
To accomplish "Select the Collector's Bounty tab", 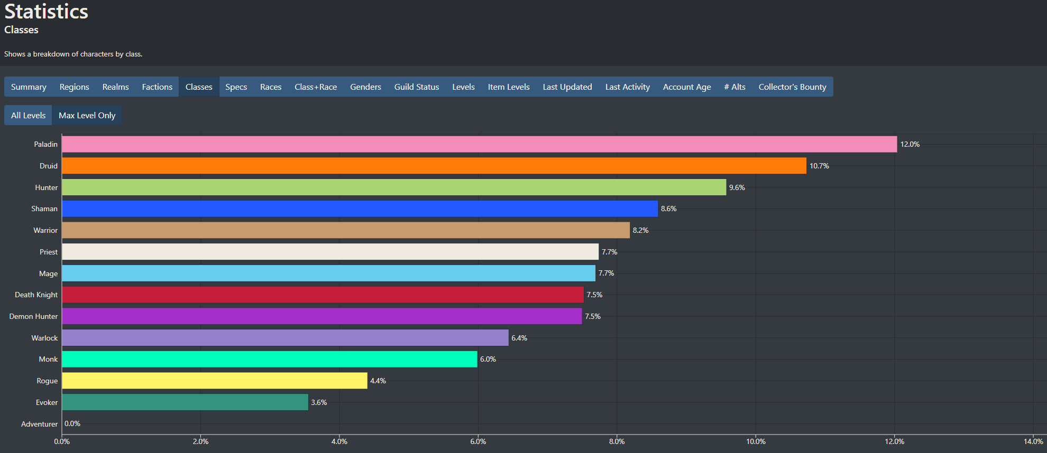I will [x=792, y=87].
